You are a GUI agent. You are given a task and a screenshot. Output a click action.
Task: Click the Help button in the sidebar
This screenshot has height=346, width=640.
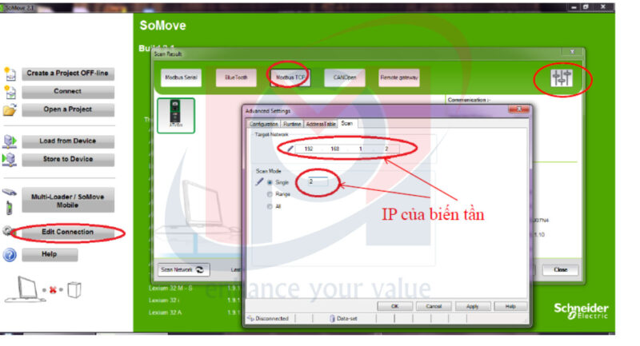pyautogui.click(x=50, y=254)
